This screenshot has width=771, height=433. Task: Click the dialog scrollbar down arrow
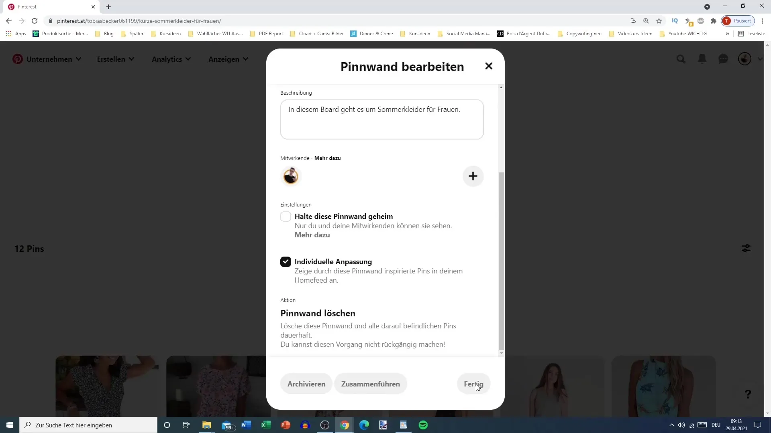pyautogui.click(x=501, y=353)
